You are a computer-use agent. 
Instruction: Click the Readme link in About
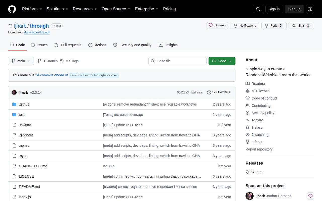click(x=255, y=84)
